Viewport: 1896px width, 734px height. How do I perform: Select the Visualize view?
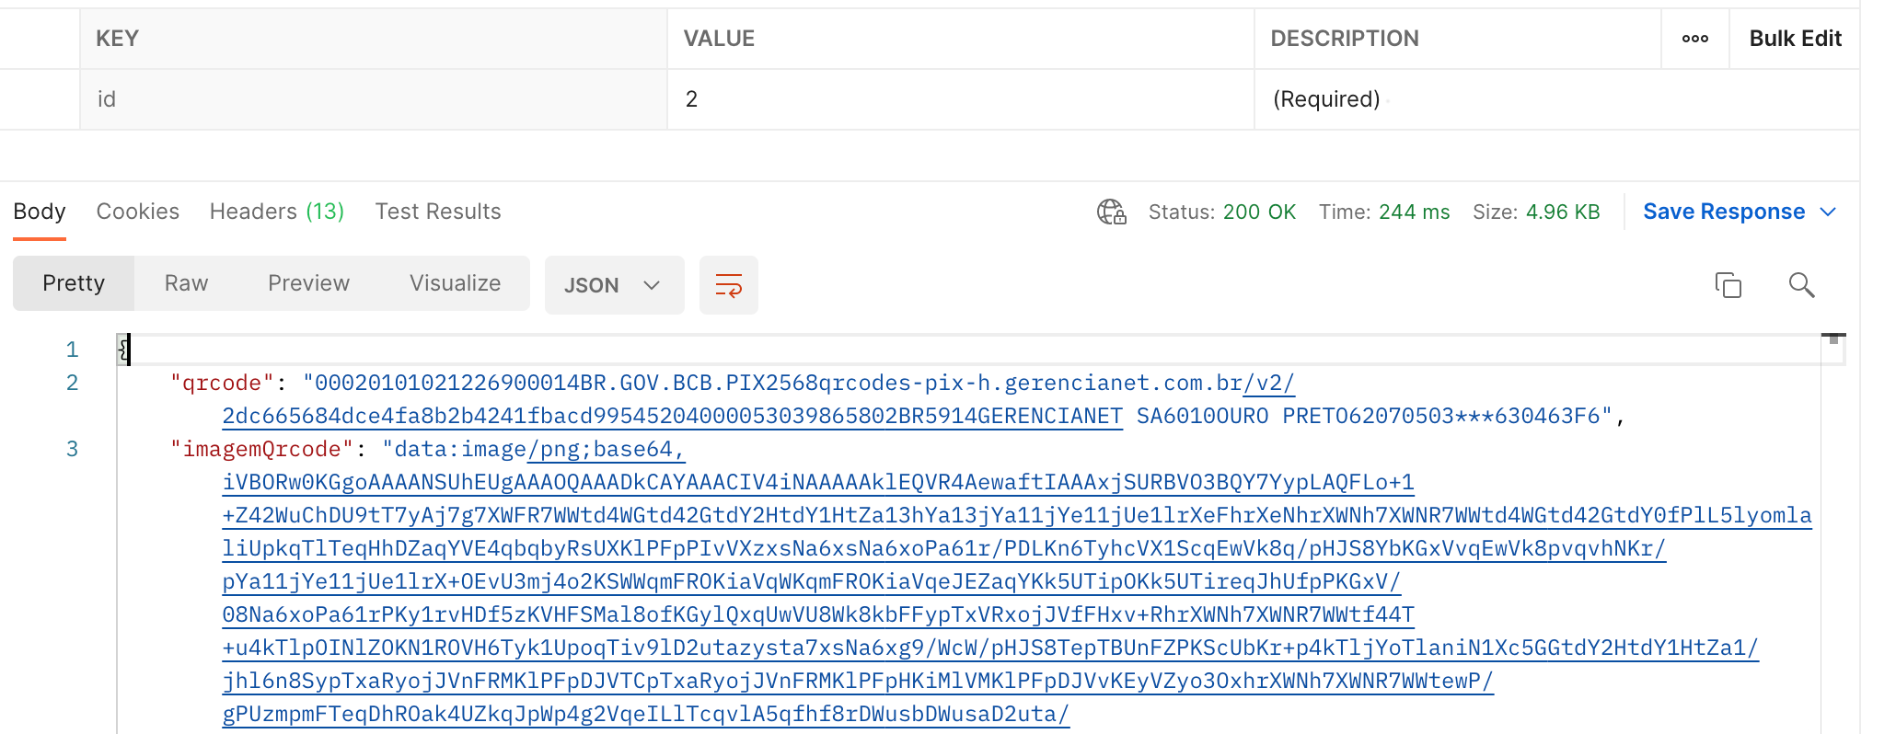point(455,283)
